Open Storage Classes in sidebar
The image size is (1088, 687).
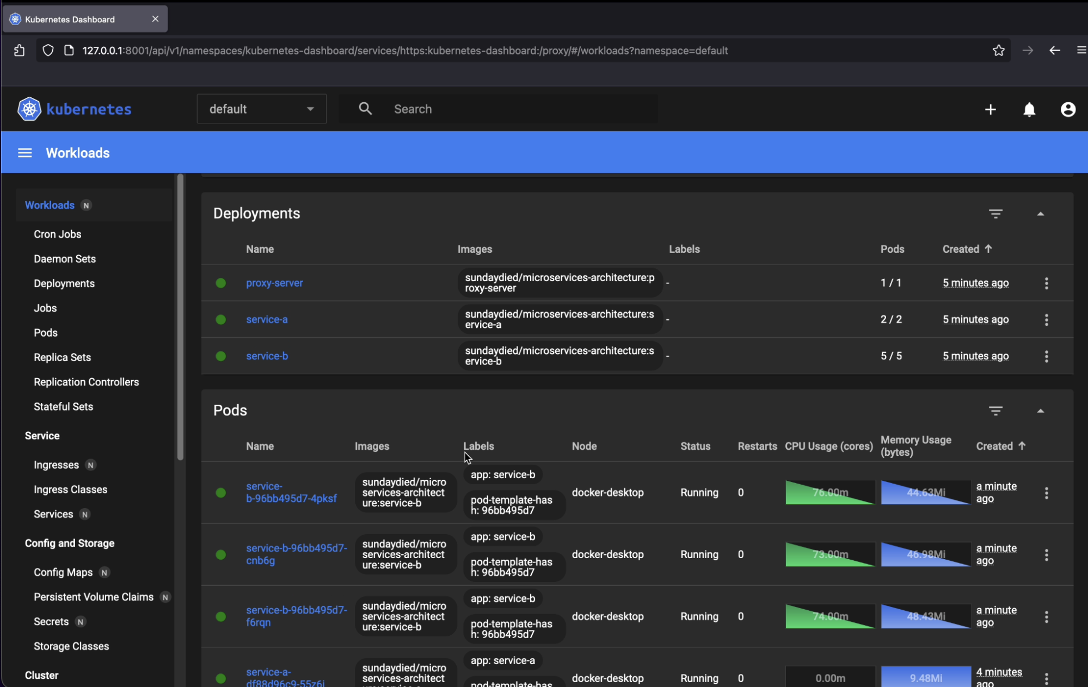pyautogui.click(x=71, y=646)
